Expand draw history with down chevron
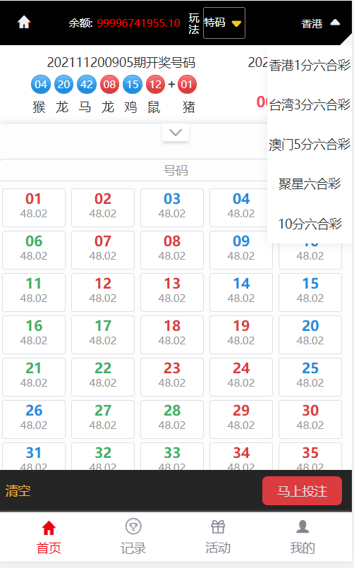The image size is (354, 568). pyautogui.click(x=176, y=133)
